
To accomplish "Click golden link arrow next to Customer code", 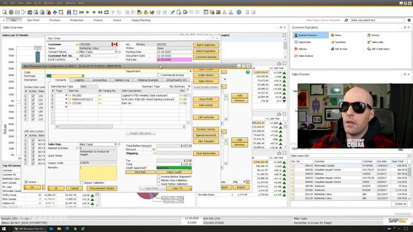I will pos(77,44).
